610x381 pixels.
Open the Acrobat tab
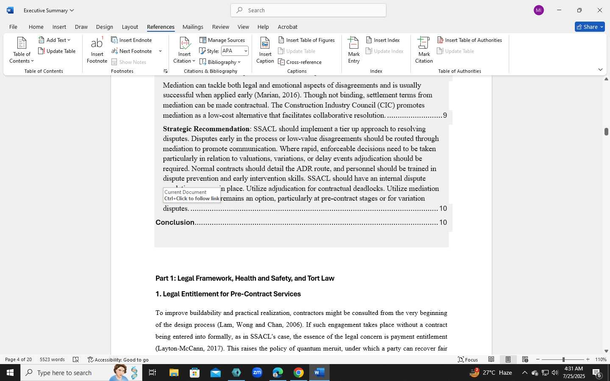(x=288, y=27)
